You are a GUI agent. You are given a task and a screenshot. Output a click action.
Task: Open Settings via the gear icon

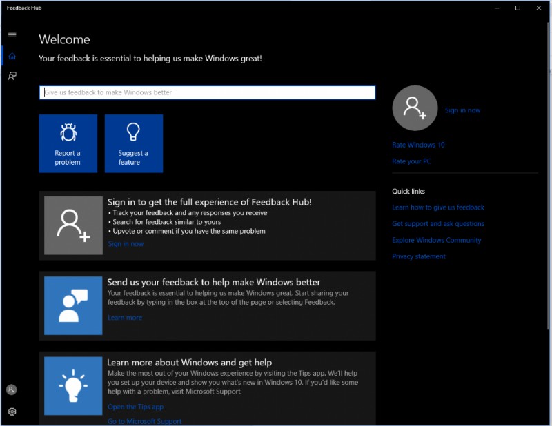point(11,412)
